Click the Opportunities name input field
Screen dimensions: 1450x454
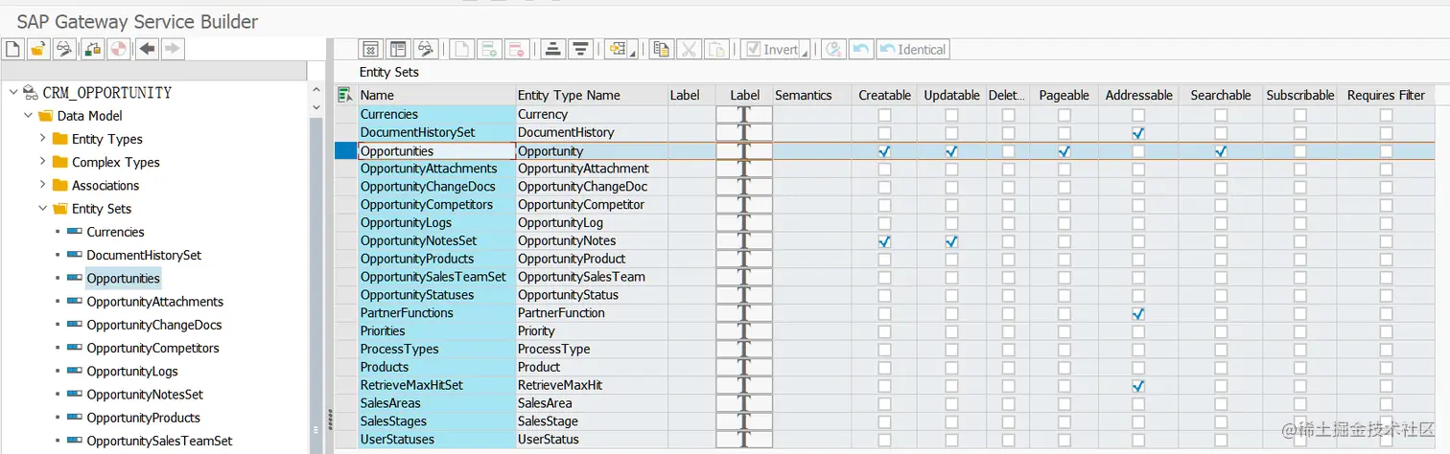[436, 151]
